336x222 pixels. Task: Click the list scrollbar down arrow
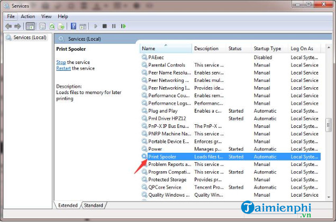(x=329, y=197)
